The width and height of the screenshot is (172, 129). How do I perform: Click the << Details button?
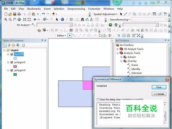(159, 94)
